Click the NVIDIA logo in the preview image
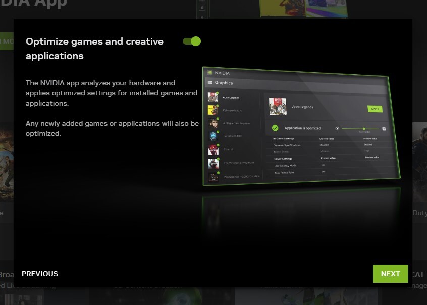Viewport: 427px width, 305px height. pyautogui.click(x=209, y=73)
